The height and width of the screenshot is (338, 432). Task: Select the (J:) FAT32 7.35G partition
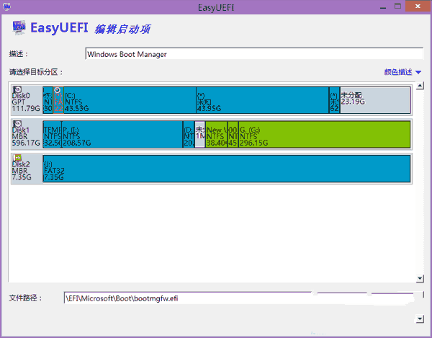tap(227, 169)
